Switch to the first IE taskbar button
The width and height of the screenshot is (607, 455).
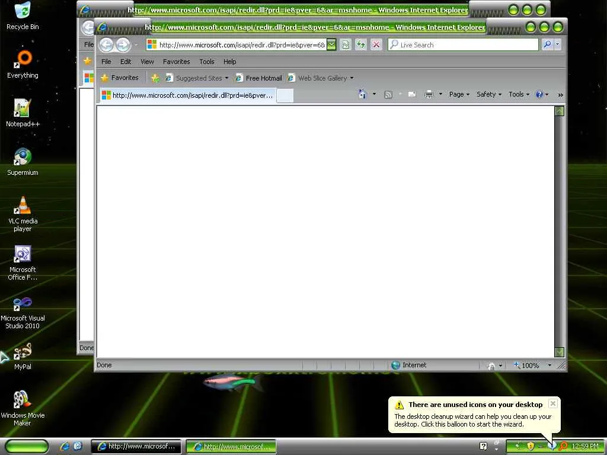coord(136,447)
